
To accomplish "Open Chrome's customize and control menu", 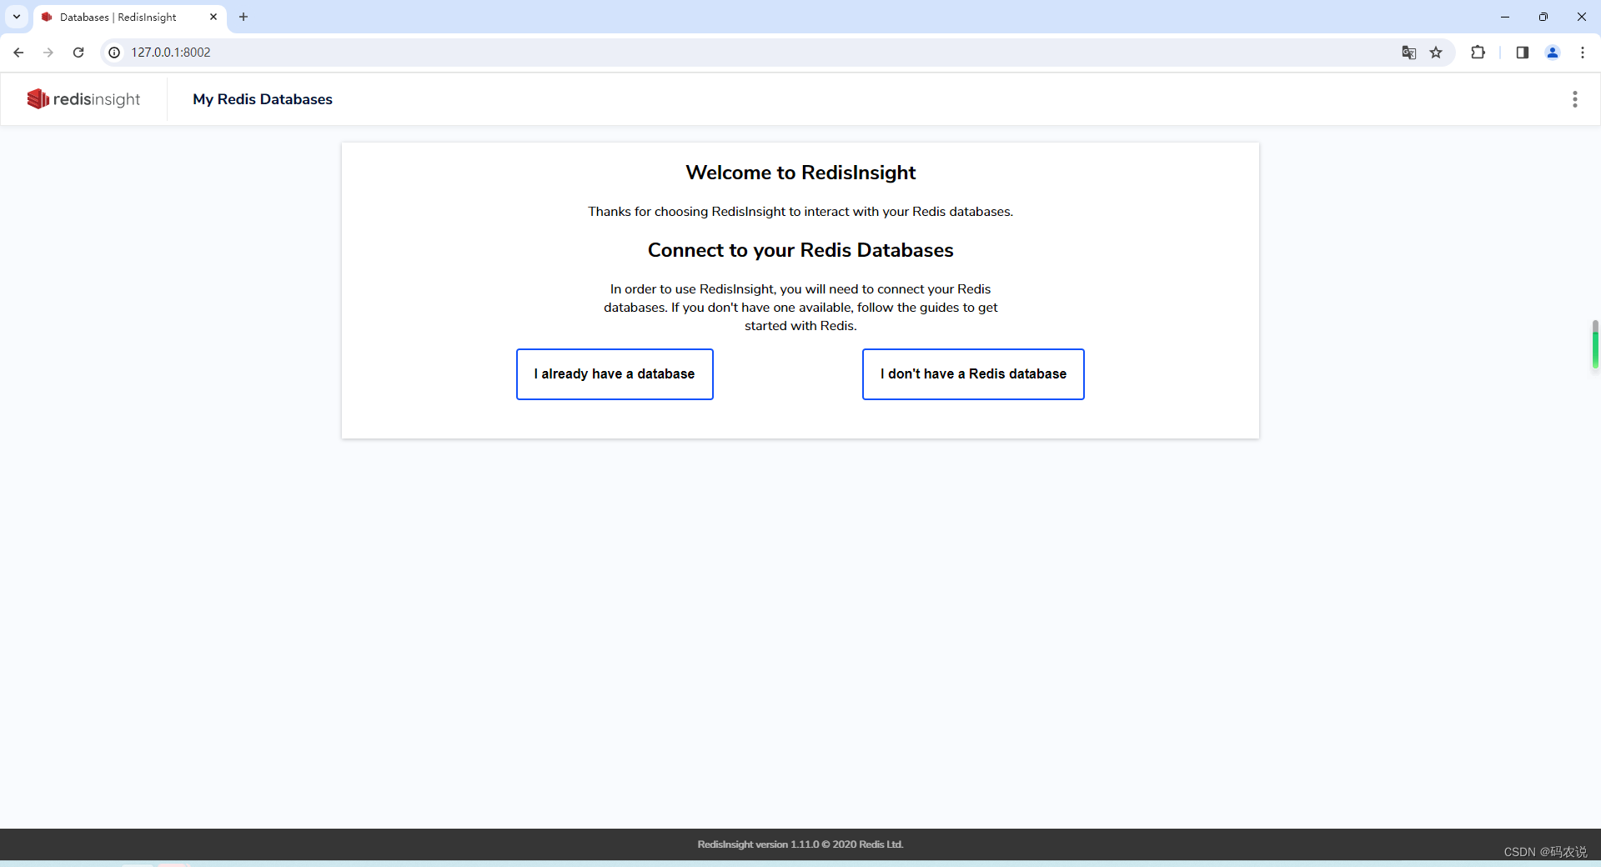I will click(1583, 53).
